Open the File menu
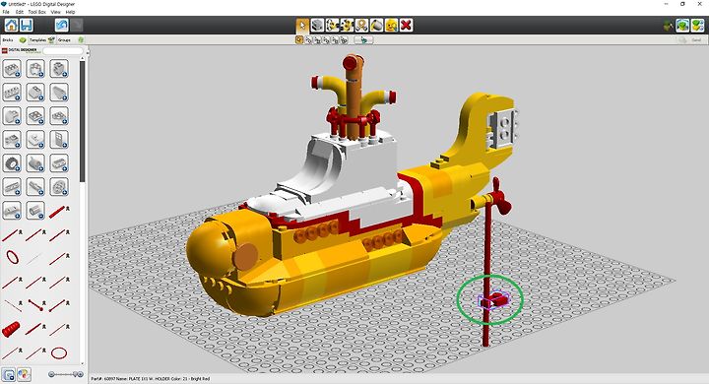Viewport: 709px width, 384px height. coord(6,12)
